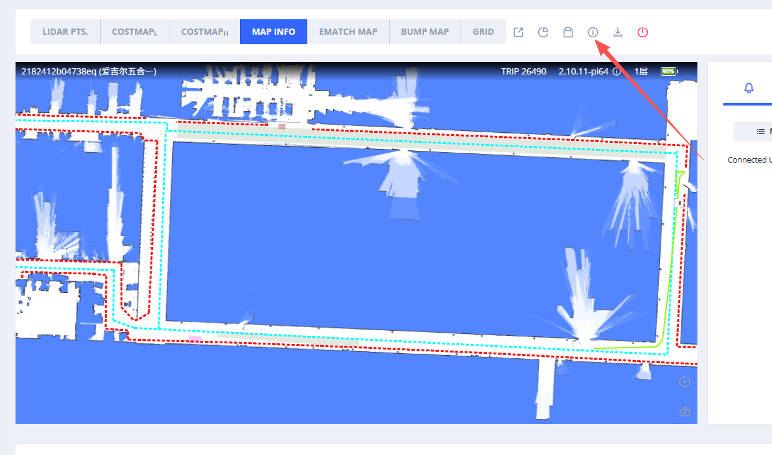Click the info circle icon in the toolbar
Image resolution: width=772 pixels, height=455 pixels.
pos(592,32)
